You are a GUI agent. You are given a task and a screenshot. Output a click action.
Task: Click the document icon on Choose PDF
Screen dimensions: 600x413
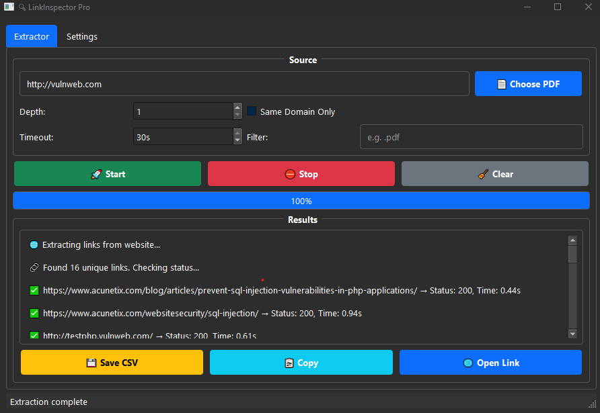pos(501,84)
